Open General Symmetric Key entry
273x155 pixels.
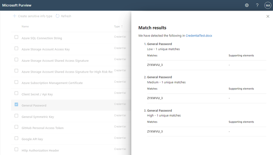tap(38, 117)
